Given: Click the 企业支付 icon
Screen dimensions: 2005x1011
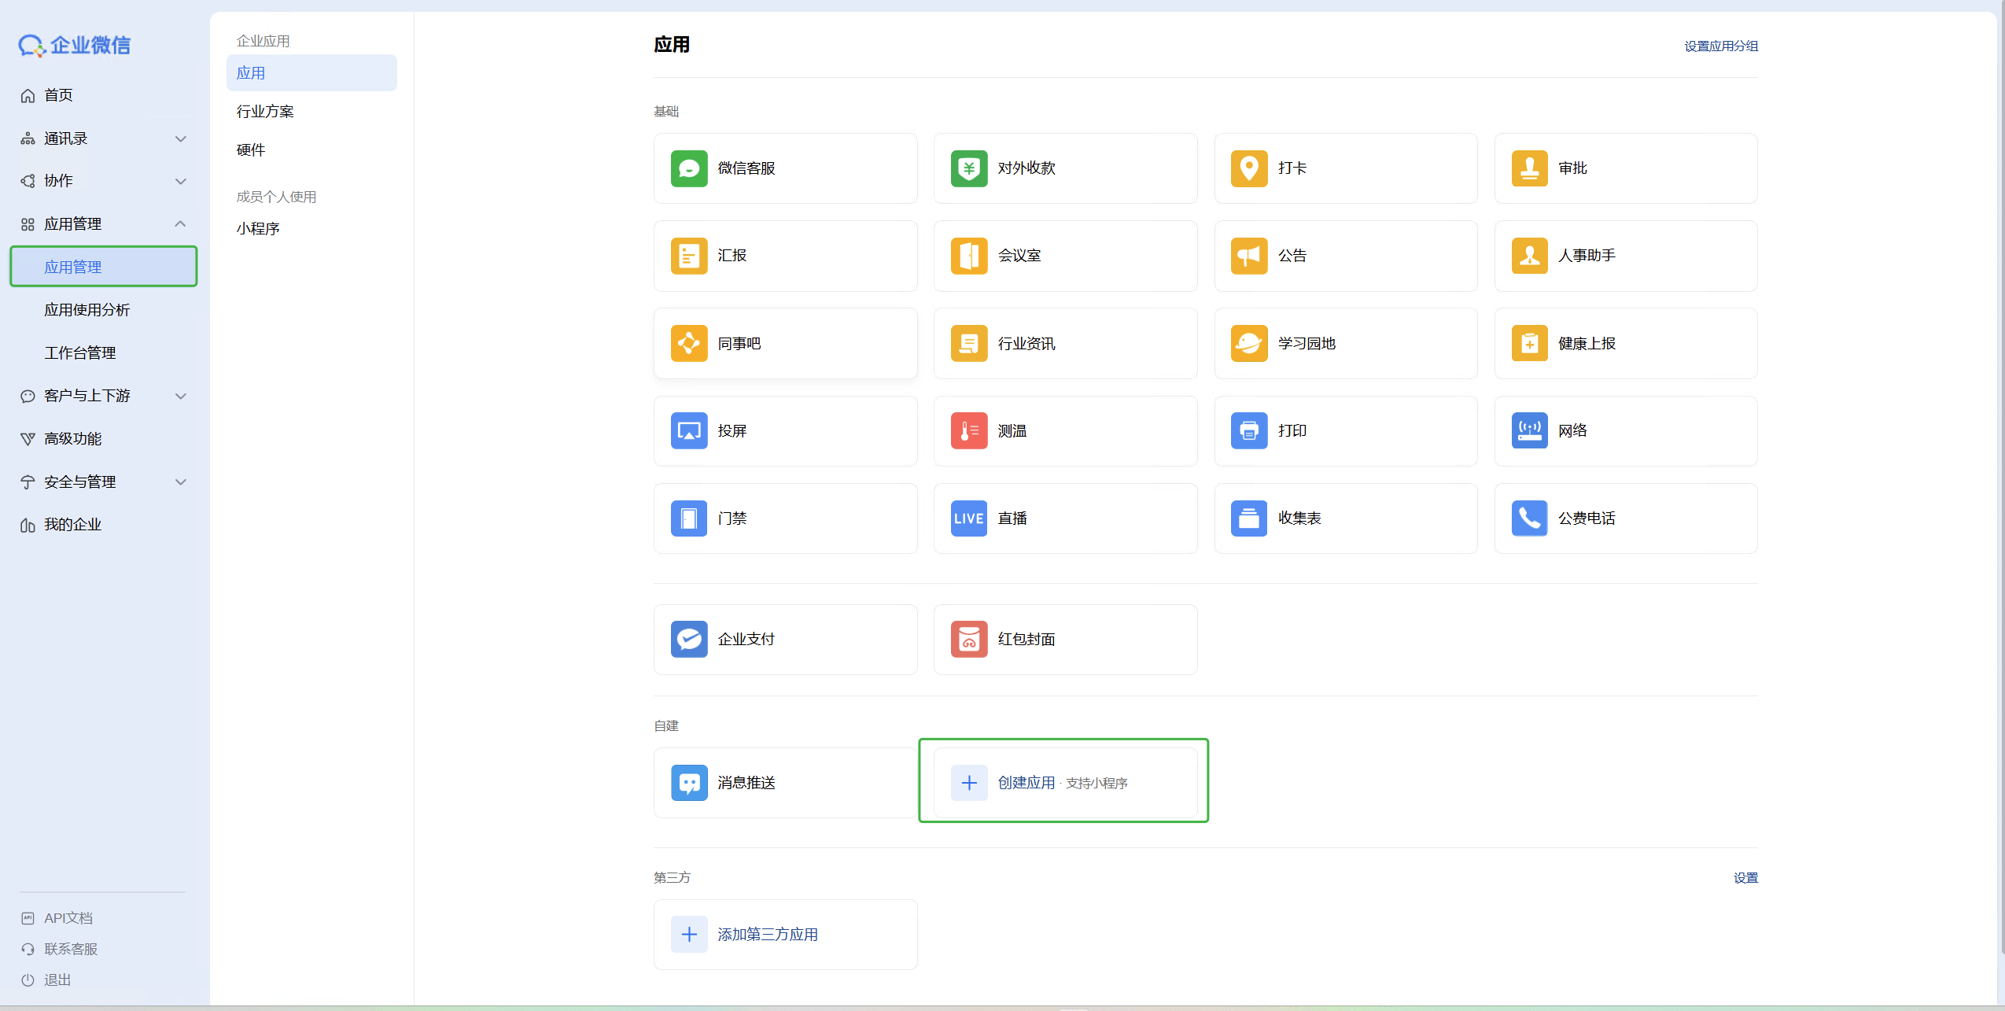Looking at the screenshot, I should [x=688, y=640].
